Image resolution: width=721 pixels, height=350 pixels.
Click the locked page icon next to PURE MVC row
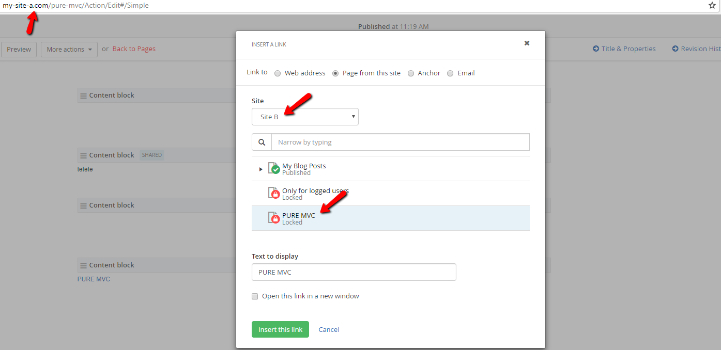click(274, 218)
